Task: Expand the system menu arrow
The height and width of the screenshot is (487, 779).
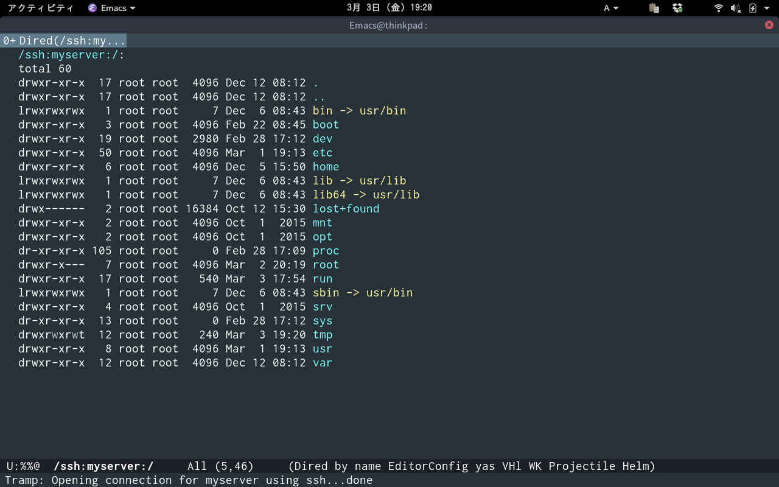Action: pyautogui.click(x=767, y=8)
